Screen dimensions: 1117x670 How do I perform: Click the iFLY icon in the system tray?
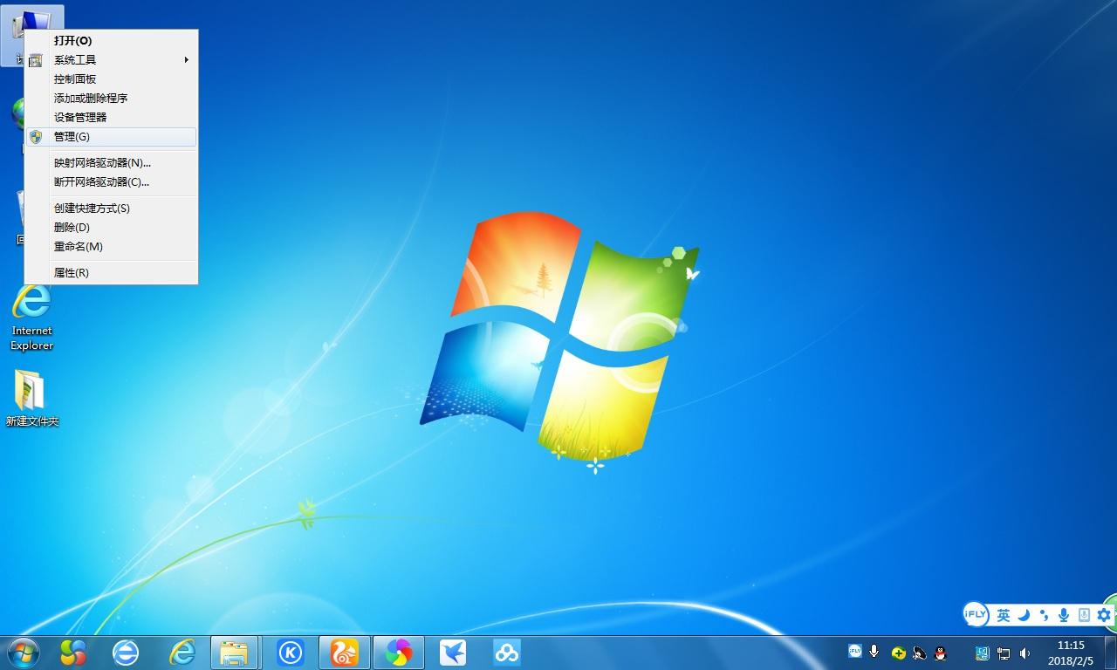coord(855,652)
